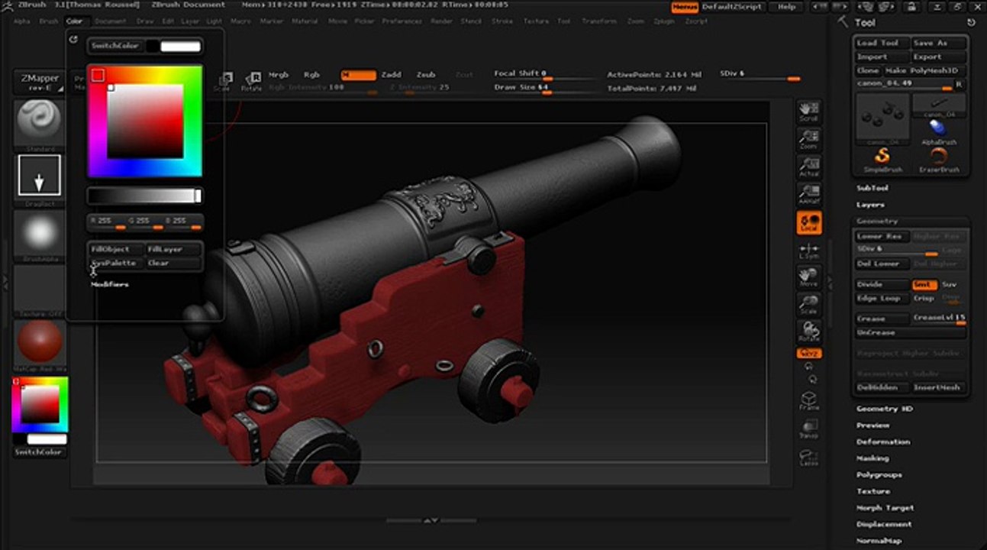The image size is (987, 550).
Task: Collapse the Geometry section
Action: coord(876,221)
